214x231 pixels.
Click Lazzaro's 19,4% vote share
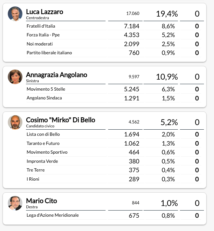tap(167, 14)
